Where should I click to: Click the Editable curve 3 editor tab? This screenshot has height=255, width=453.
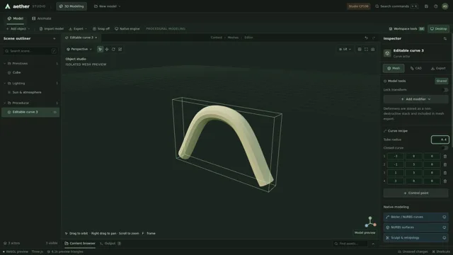tap(81, 38)
